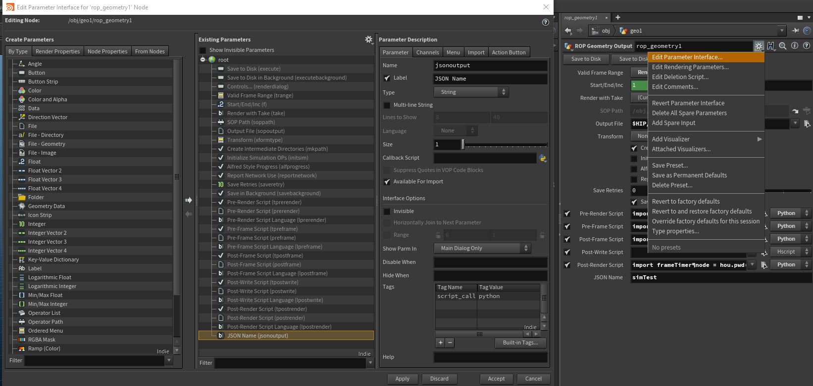Add a new pane tab with the plus icon
This screenshot has width=813, height=386.
[x=617, y=17]
